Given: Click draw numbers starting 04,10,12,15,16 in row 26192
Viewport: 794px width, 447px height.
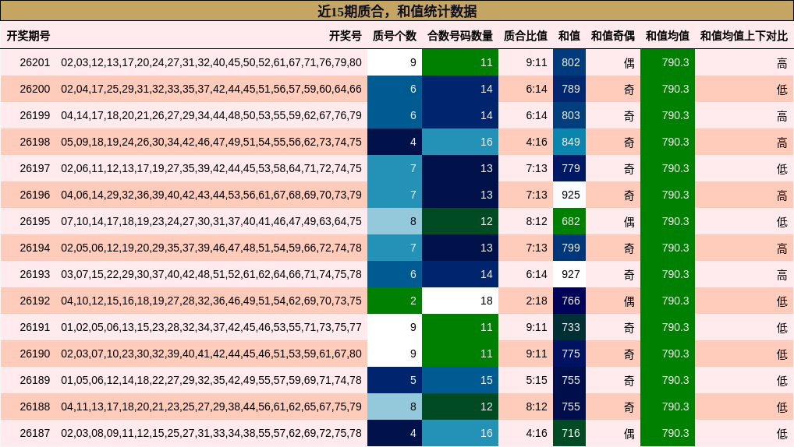Looking at the screenshot, I should pyautogui.click(x=211, y=301).
